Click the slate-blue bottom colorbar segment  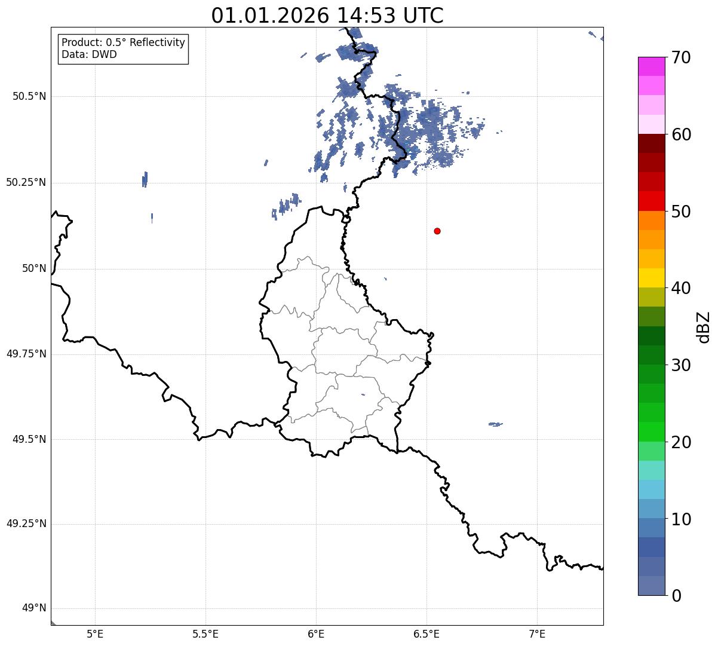point(652,586)
